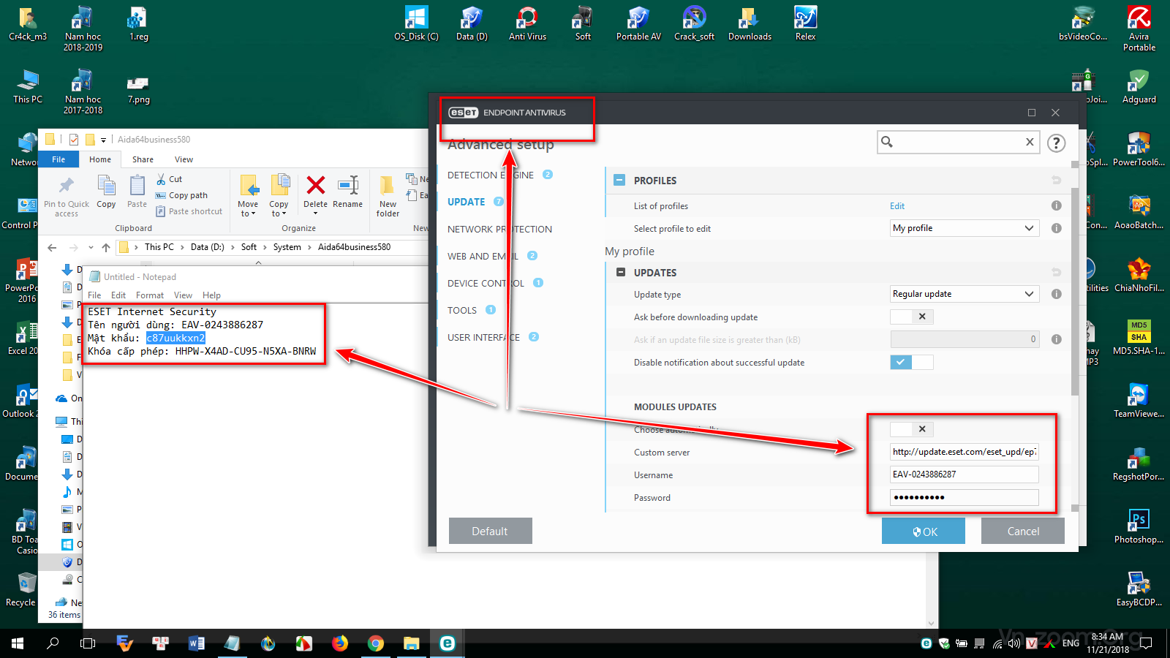Click the info icon beside List of profiles
The image size is (1170, 658).
tap(1056, 206)
